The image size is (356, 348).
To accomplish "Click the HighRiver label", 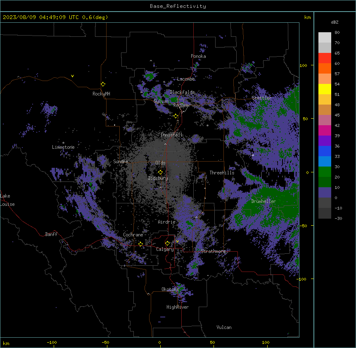I will (x=178, y=307).
